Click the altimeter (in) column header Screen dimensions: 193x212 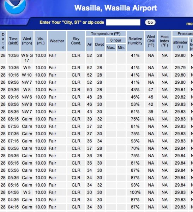tap(180, 45)
